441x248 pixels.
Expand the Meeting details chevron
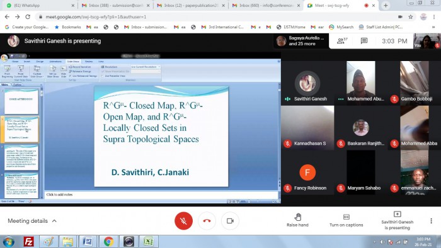tap(54, 221)
